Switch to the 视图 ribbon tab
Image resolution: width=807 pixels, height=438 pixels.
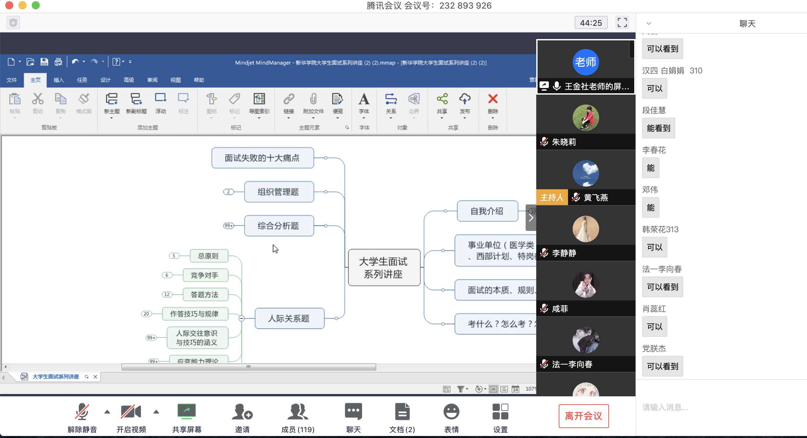point(175,80)
